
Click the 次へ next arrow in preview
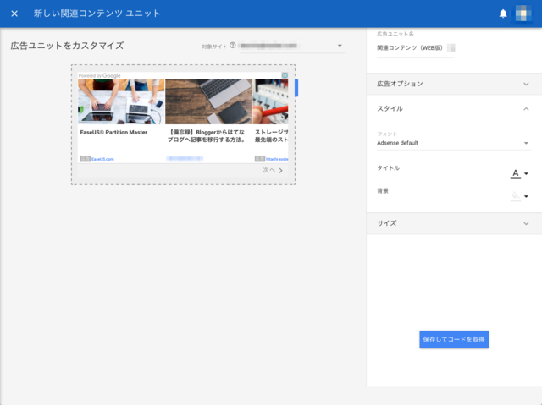point(273,171)
